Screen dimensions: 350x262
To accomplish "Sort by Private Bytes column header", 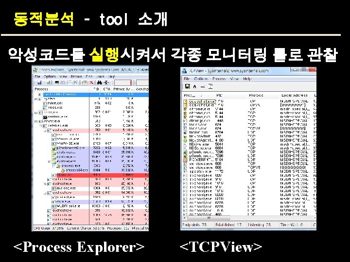I will [123, 89].
